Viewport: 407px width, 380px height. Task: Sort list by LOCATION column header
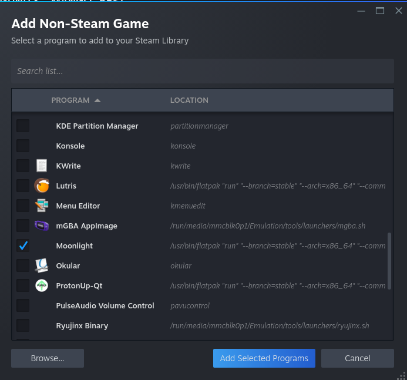tap(189, 100)
